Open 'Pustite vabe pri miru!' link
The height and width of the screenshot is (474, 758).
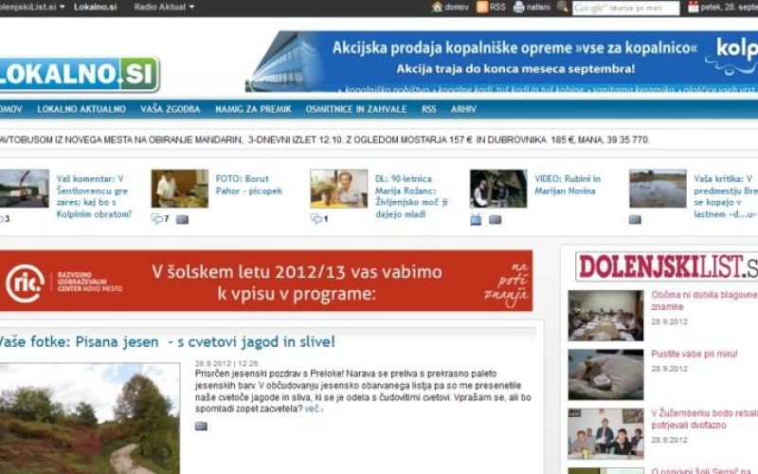pyautogui.click(x=695, y=354)
